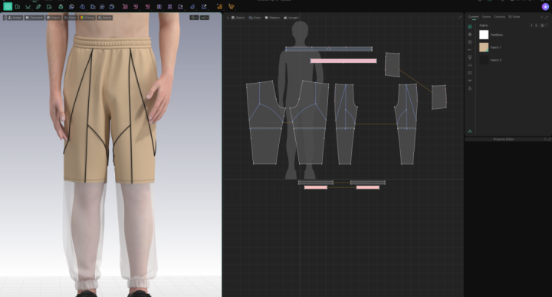The image size is (552, 297).
Task: Switch to the Grading tab
Action: pos(499,17)
